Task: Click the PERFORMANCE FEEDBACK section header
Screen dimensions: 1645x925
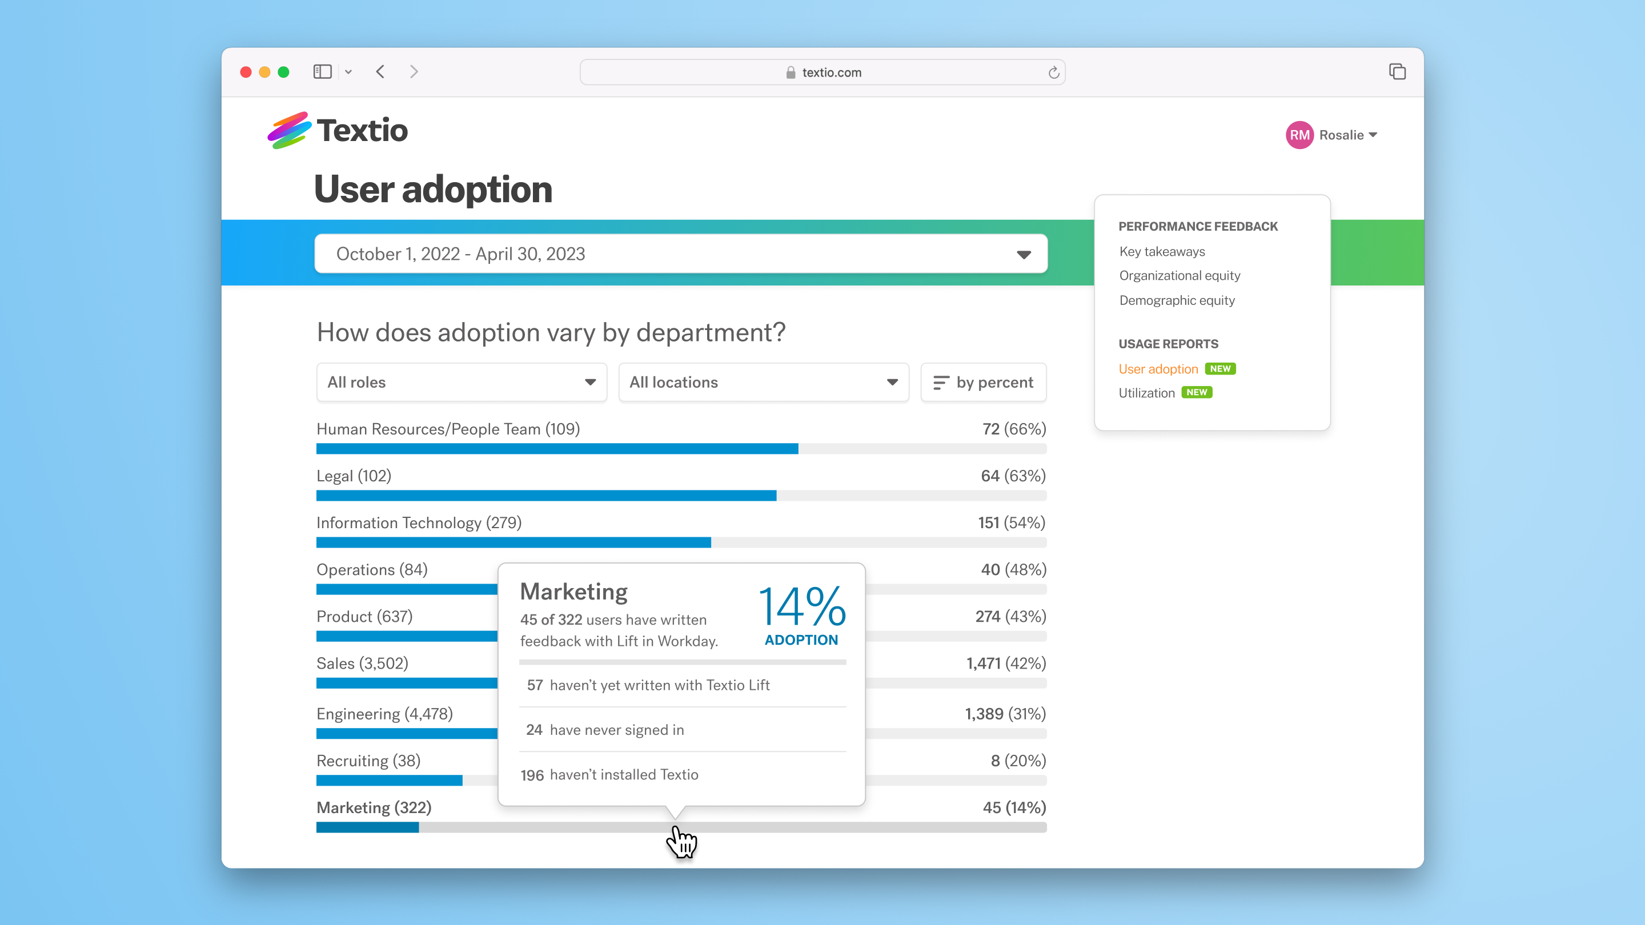Action: [x=1198, y=227]
